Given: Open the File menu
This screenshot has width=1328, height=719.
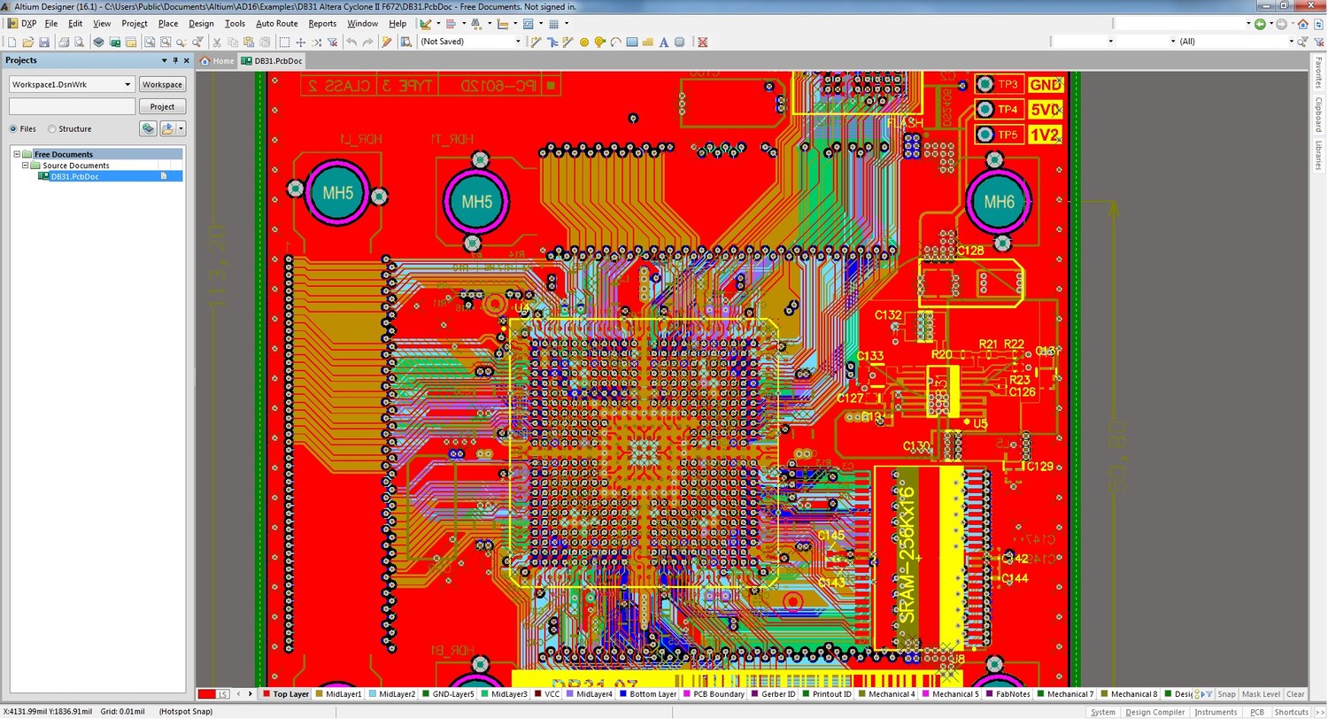Looking at the screenshot, I should click(x=51, y=24).
